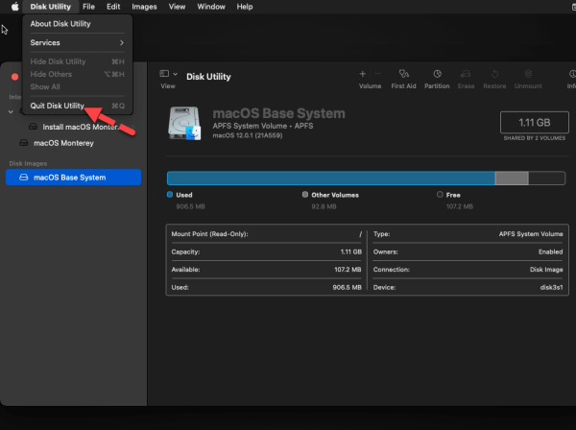
Task: Choose Quit Disk Utility
Action: [77, 106]
